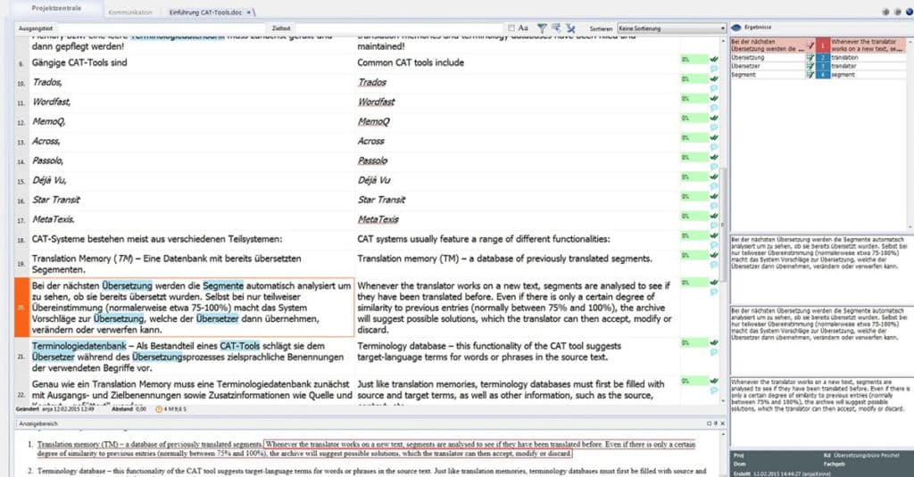The height and width of the screenshot is (477, 914).
Task: Click the Ergebnisse panel scrollbar down arrow
Action: pyautogui.click(x=910, y=226)
